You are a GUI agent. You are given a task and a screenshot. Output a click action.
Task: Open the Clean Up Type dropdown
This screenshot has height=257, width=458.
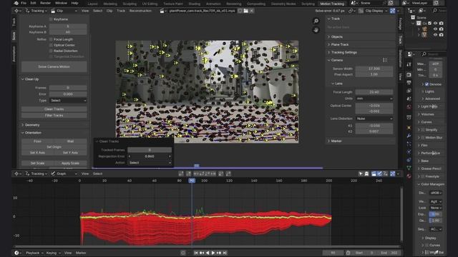[68, 101]
